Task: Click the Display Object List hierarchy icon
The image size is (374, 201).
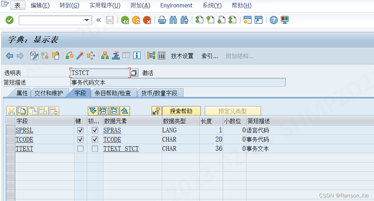Action: pos(105,56)
